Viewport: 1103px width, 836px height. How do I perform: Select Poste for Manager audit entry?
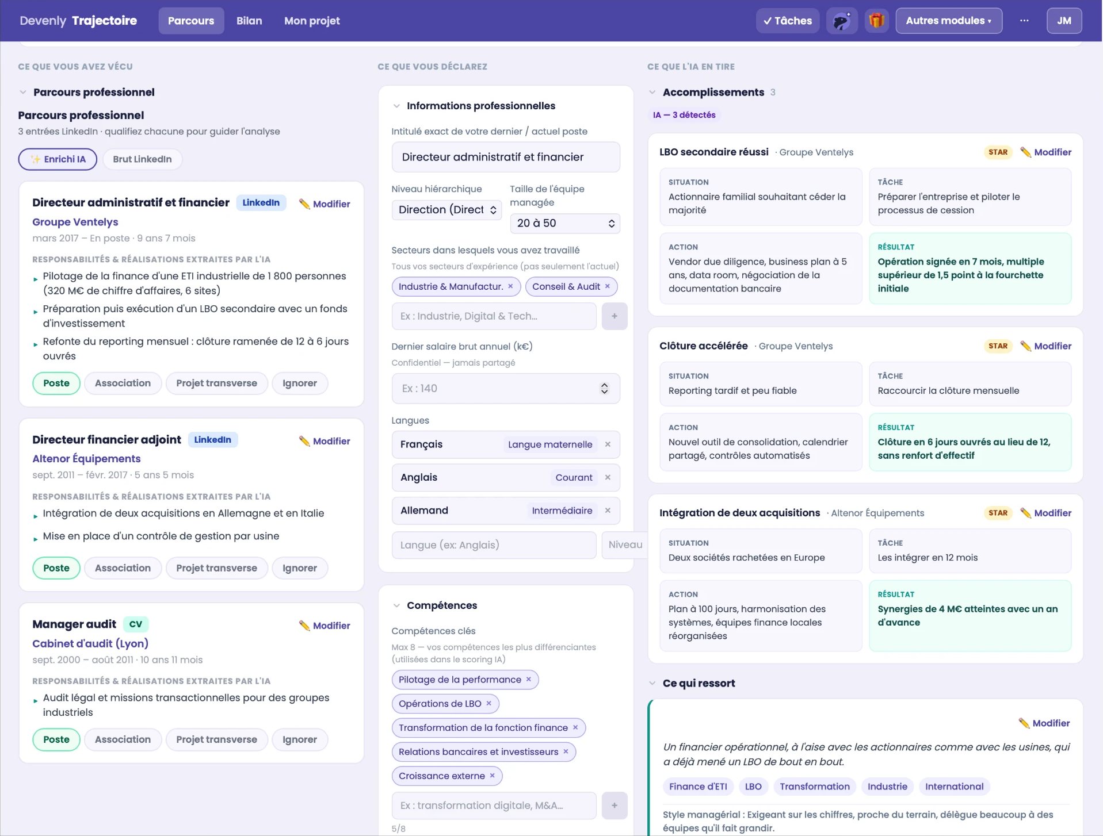56,739
